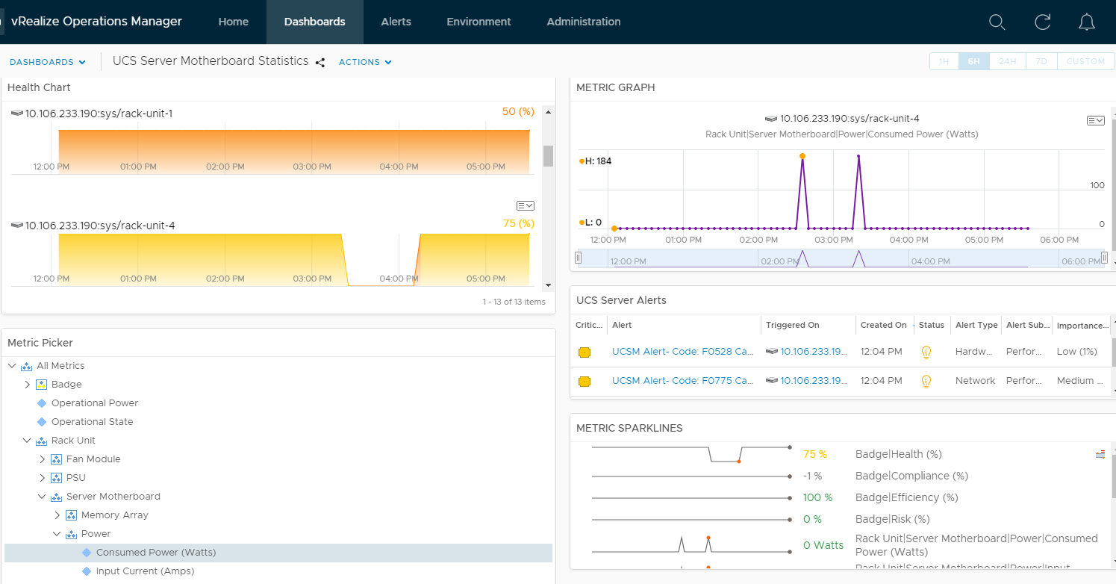Open the global search
Viewport: 1116px width, 584px height.
click(x=997, y=22)
